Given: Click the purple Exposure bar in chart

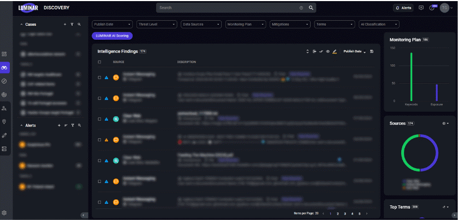Looking at the screenshot, I should tap(437, 93).
